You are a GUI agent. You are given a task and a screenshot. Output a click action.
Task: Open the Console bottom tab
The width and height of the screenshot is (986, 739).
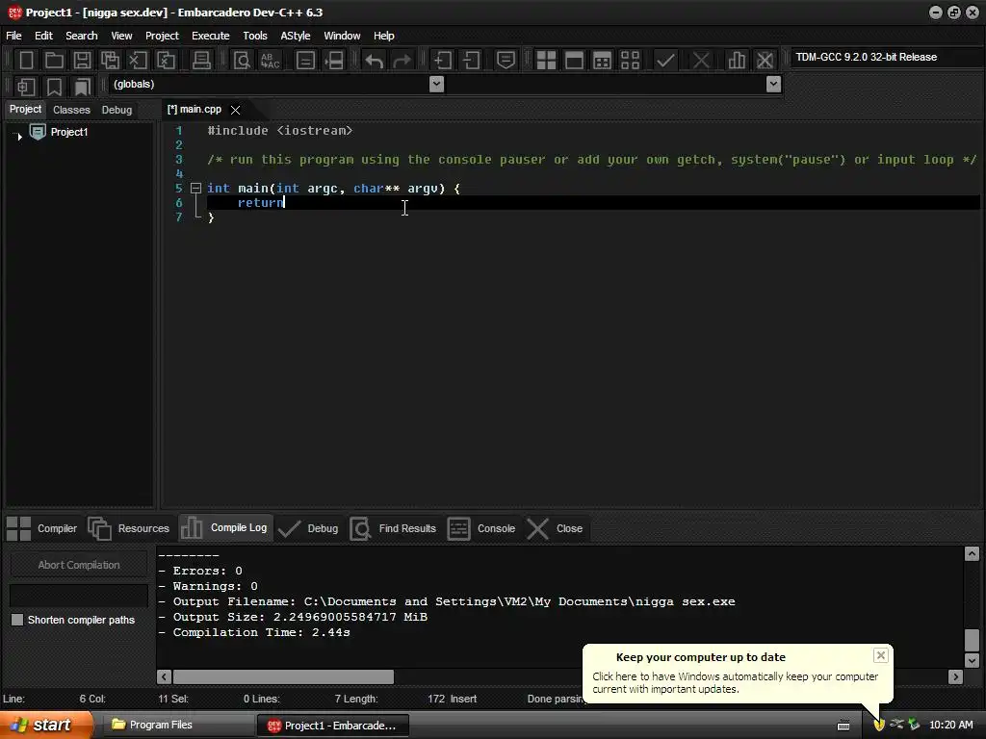pyautogui.click(x=481, y=528)
